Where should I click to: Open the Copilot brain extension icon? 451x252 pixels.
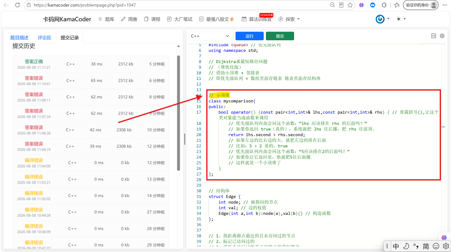(x=361, y=5)
